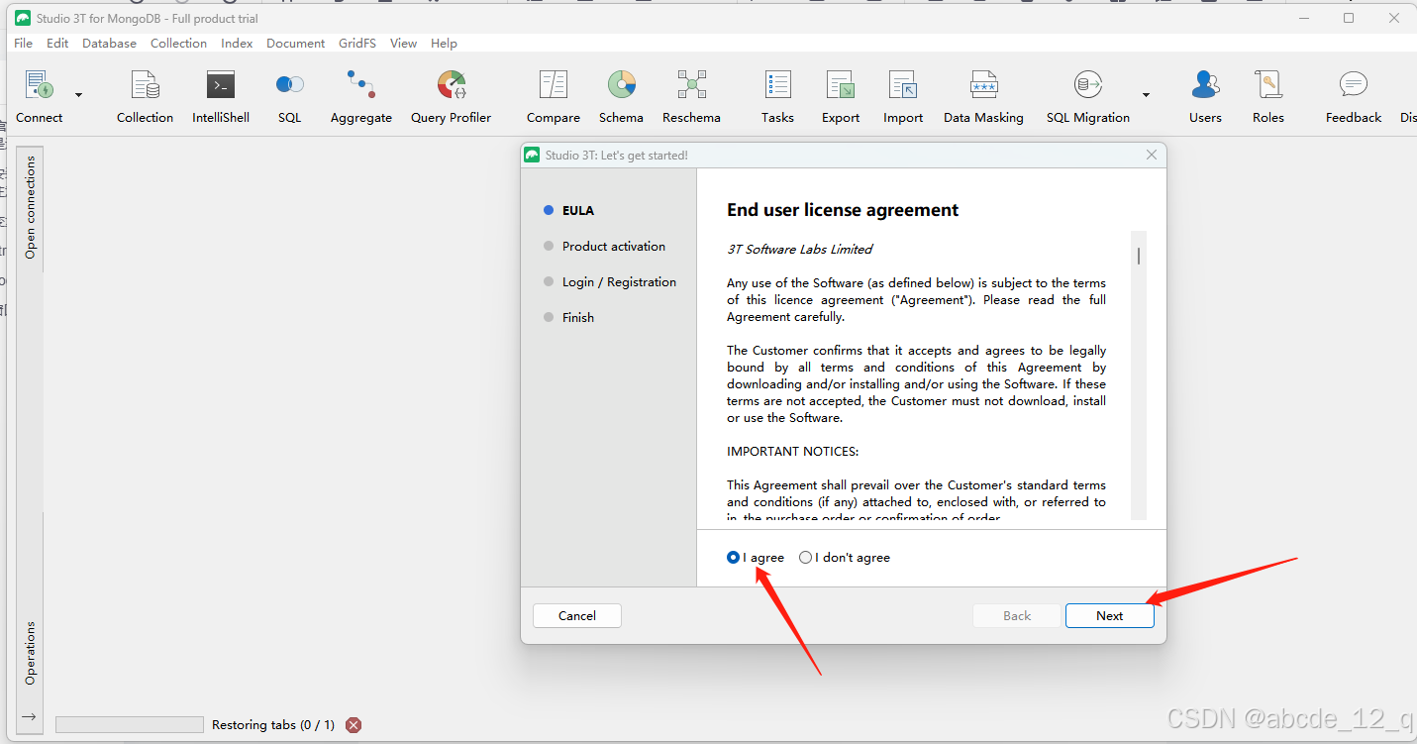Open the File menu
Screen dimensions: 1417x744
tap(23, 44)
